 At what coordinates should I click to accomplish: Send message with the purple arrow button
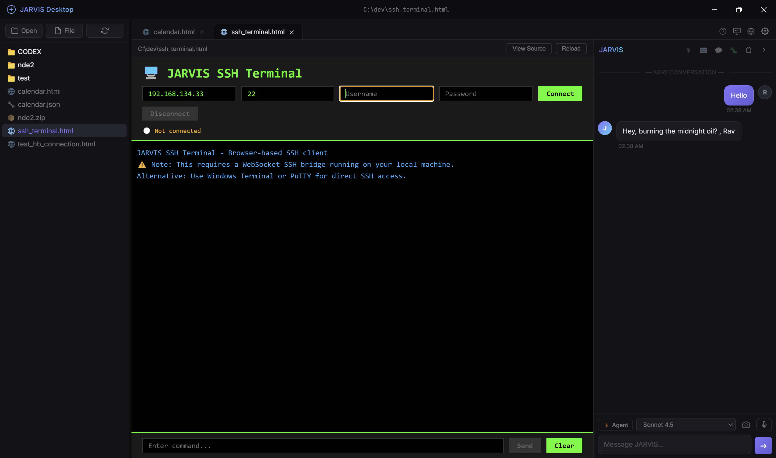tap(763, 446)
